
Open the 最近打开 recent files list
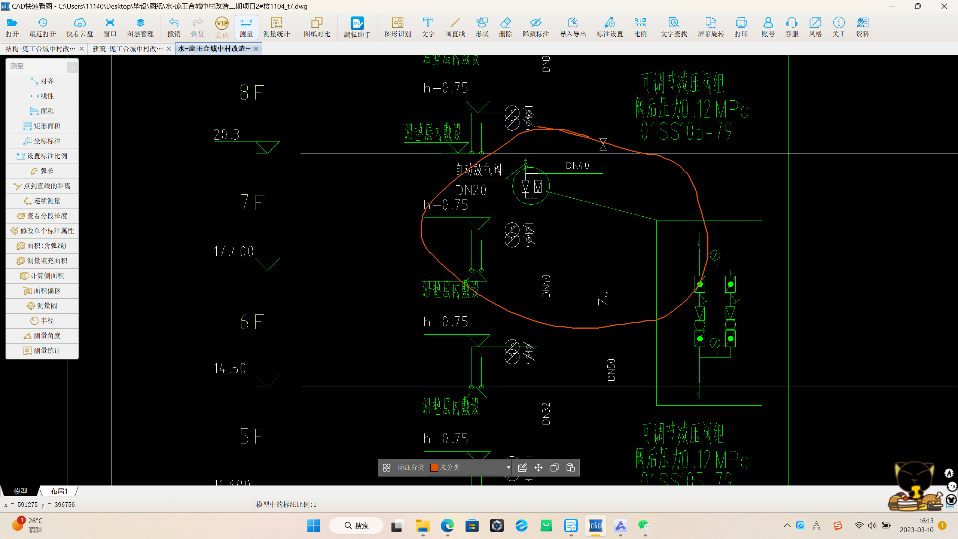(x=43, y=27)
